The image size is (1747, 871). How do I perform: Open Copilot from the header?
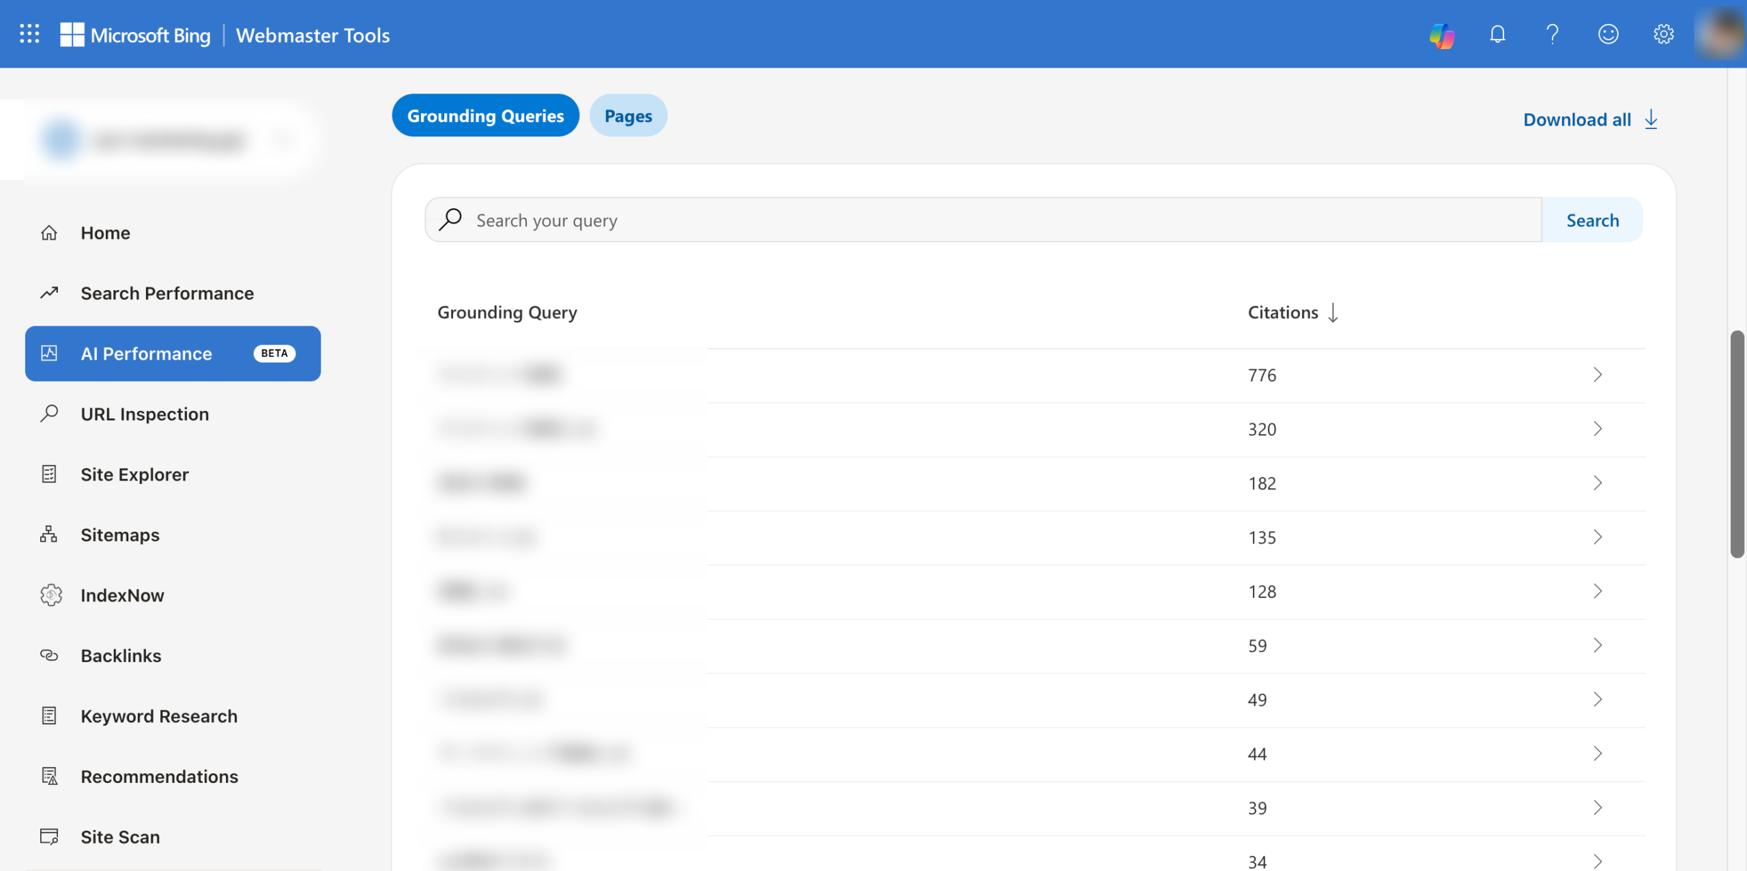1441,34
